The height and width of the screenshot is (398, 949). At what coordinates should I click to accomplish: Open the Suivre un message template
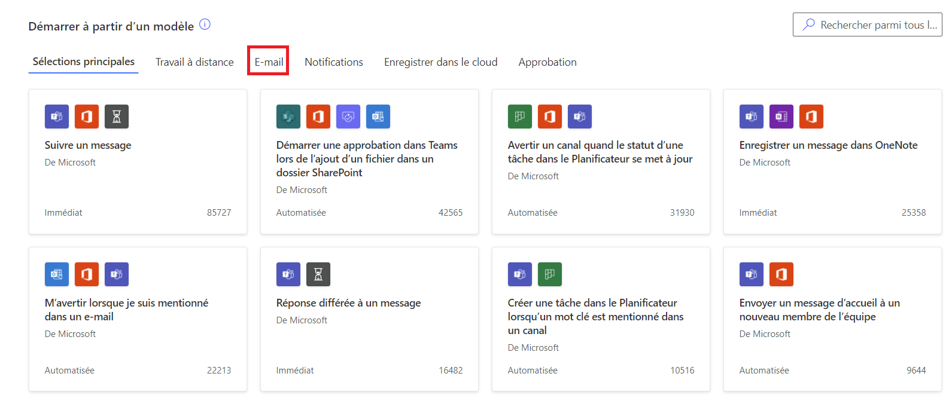[88, 145]
